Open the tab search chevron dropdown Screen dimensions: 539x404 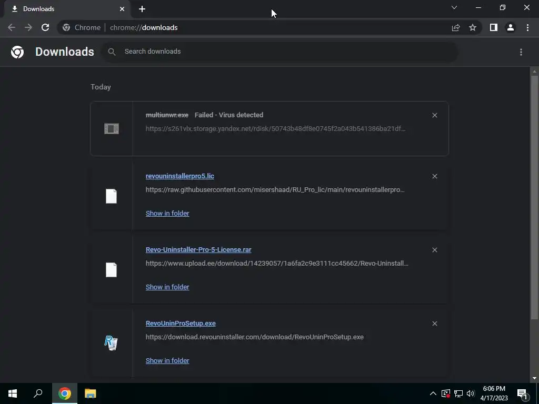point(454,7)
